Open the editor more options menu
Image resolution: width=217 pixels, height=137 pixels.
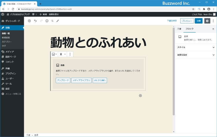tap(213, 21)
